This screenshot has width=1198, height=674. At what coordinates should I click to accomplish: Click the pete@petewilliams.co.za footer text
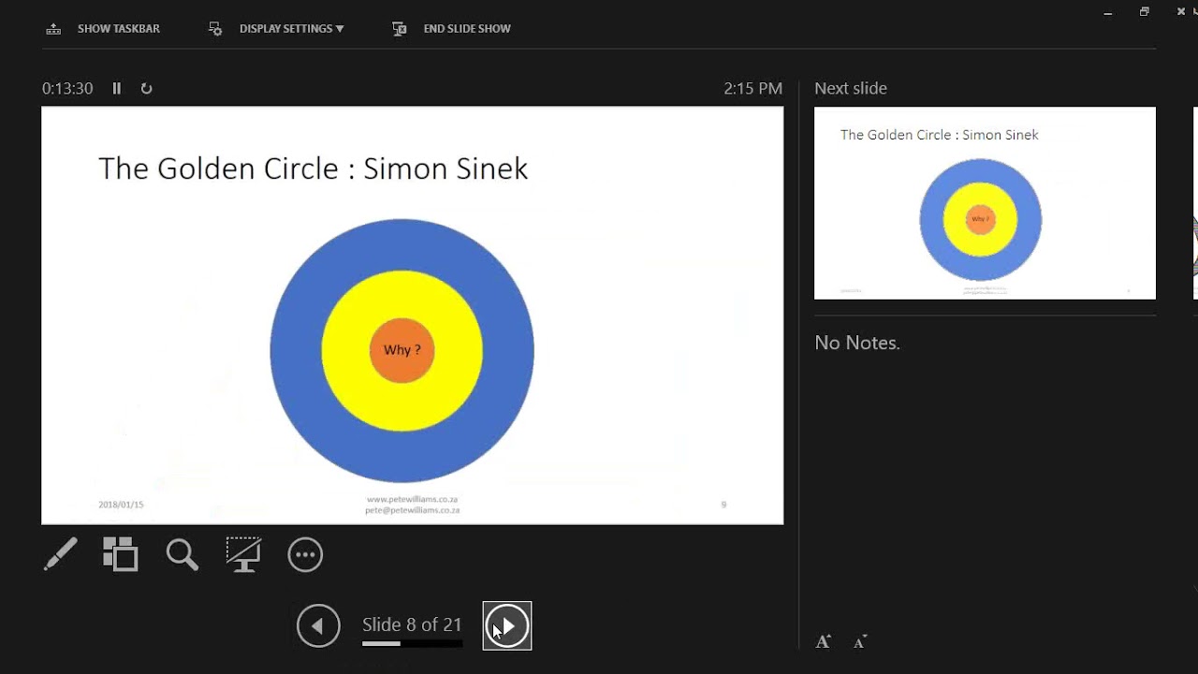click(412, 510)
